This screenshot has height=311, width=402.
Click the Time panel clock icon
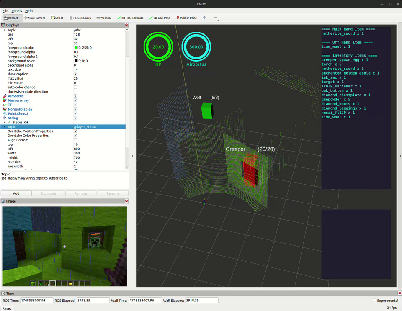(x=3, y=293)
